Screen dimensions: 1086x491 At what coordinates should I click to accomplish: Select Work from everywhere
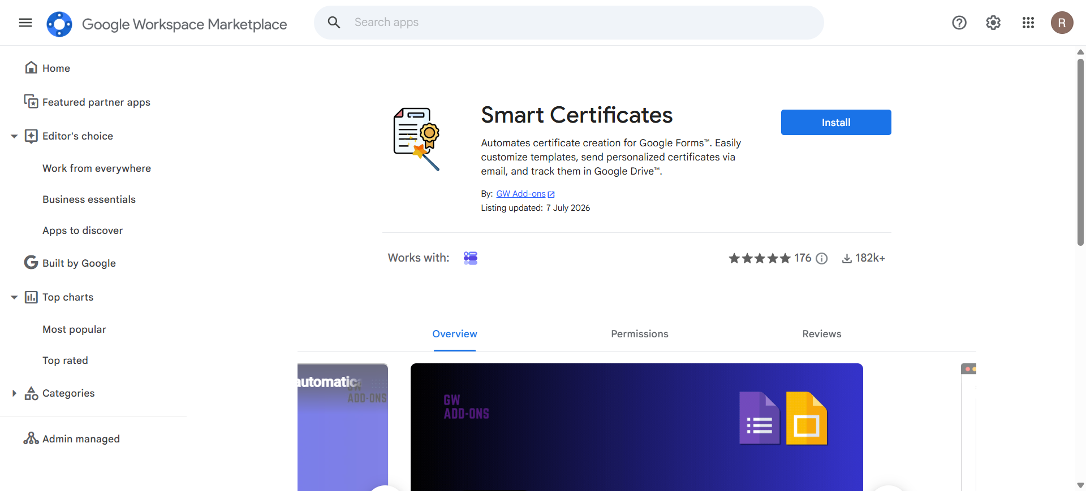point(97,168)
